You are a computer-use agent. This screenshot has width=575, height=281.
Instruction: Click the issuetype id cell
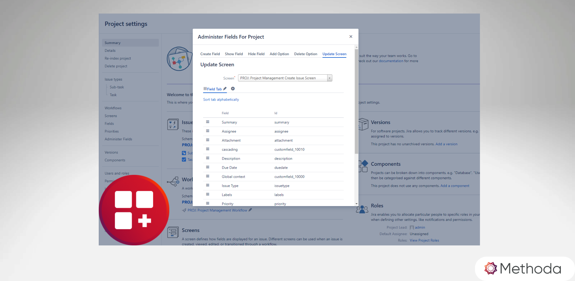coord(282,186)
